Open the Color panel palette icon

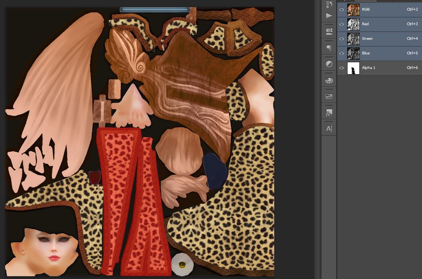click(x=329, y=80)
